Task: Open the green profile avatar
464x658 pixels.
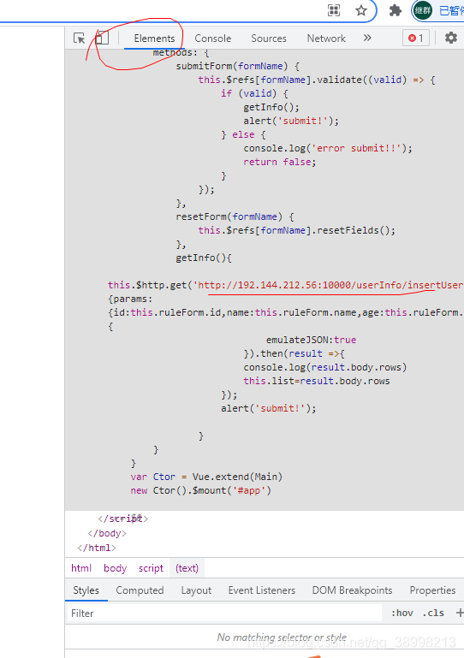Action: tap(422, 10)
